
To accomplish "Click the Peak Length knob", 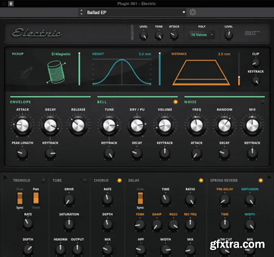I will click(22, 153).
